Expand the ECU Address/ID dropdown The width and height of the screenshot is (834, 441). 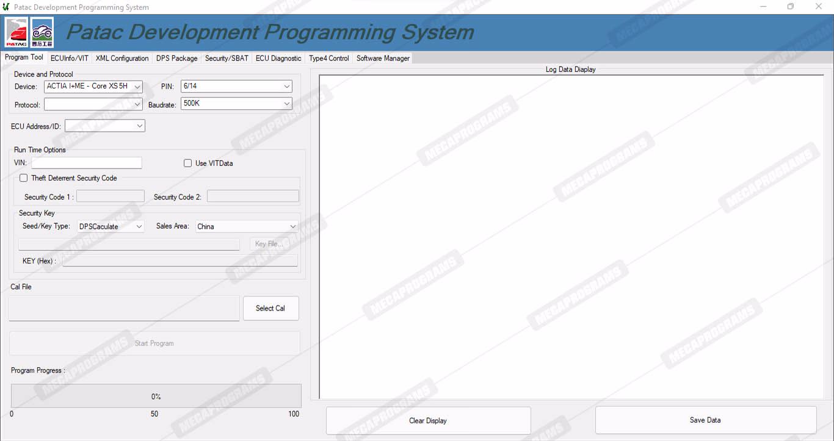click(x=105, y=126)
